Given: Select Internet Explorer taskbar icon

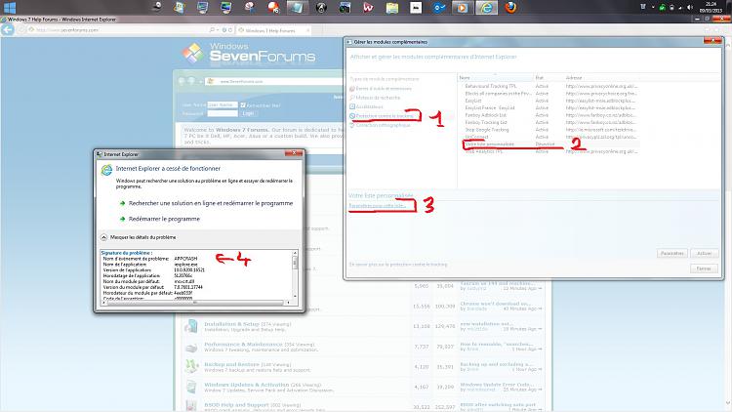Looking at the screenshot, I should [486, 8].
